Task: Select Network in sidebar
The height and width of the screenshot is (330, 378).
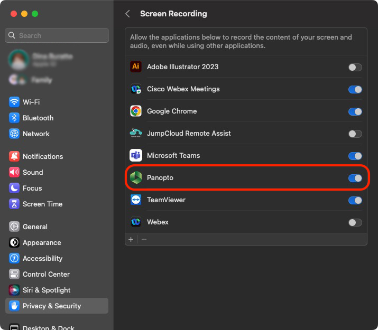Action: [x=57, y=134]
